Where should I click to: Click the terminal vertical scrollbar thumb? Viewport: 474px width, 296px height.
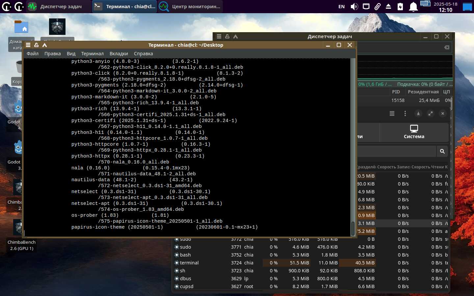click(x=353, y=229)
